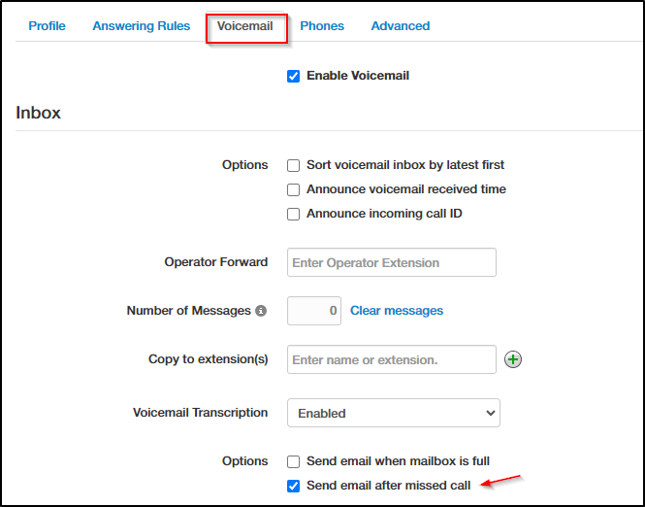Screen dimensions: 645x507
Task: Uncheck Send email after missed call
Action: coord(294,486)
